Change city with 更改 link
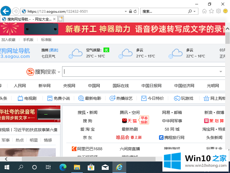Screen dimensions: 230x173 click(54, 50)
